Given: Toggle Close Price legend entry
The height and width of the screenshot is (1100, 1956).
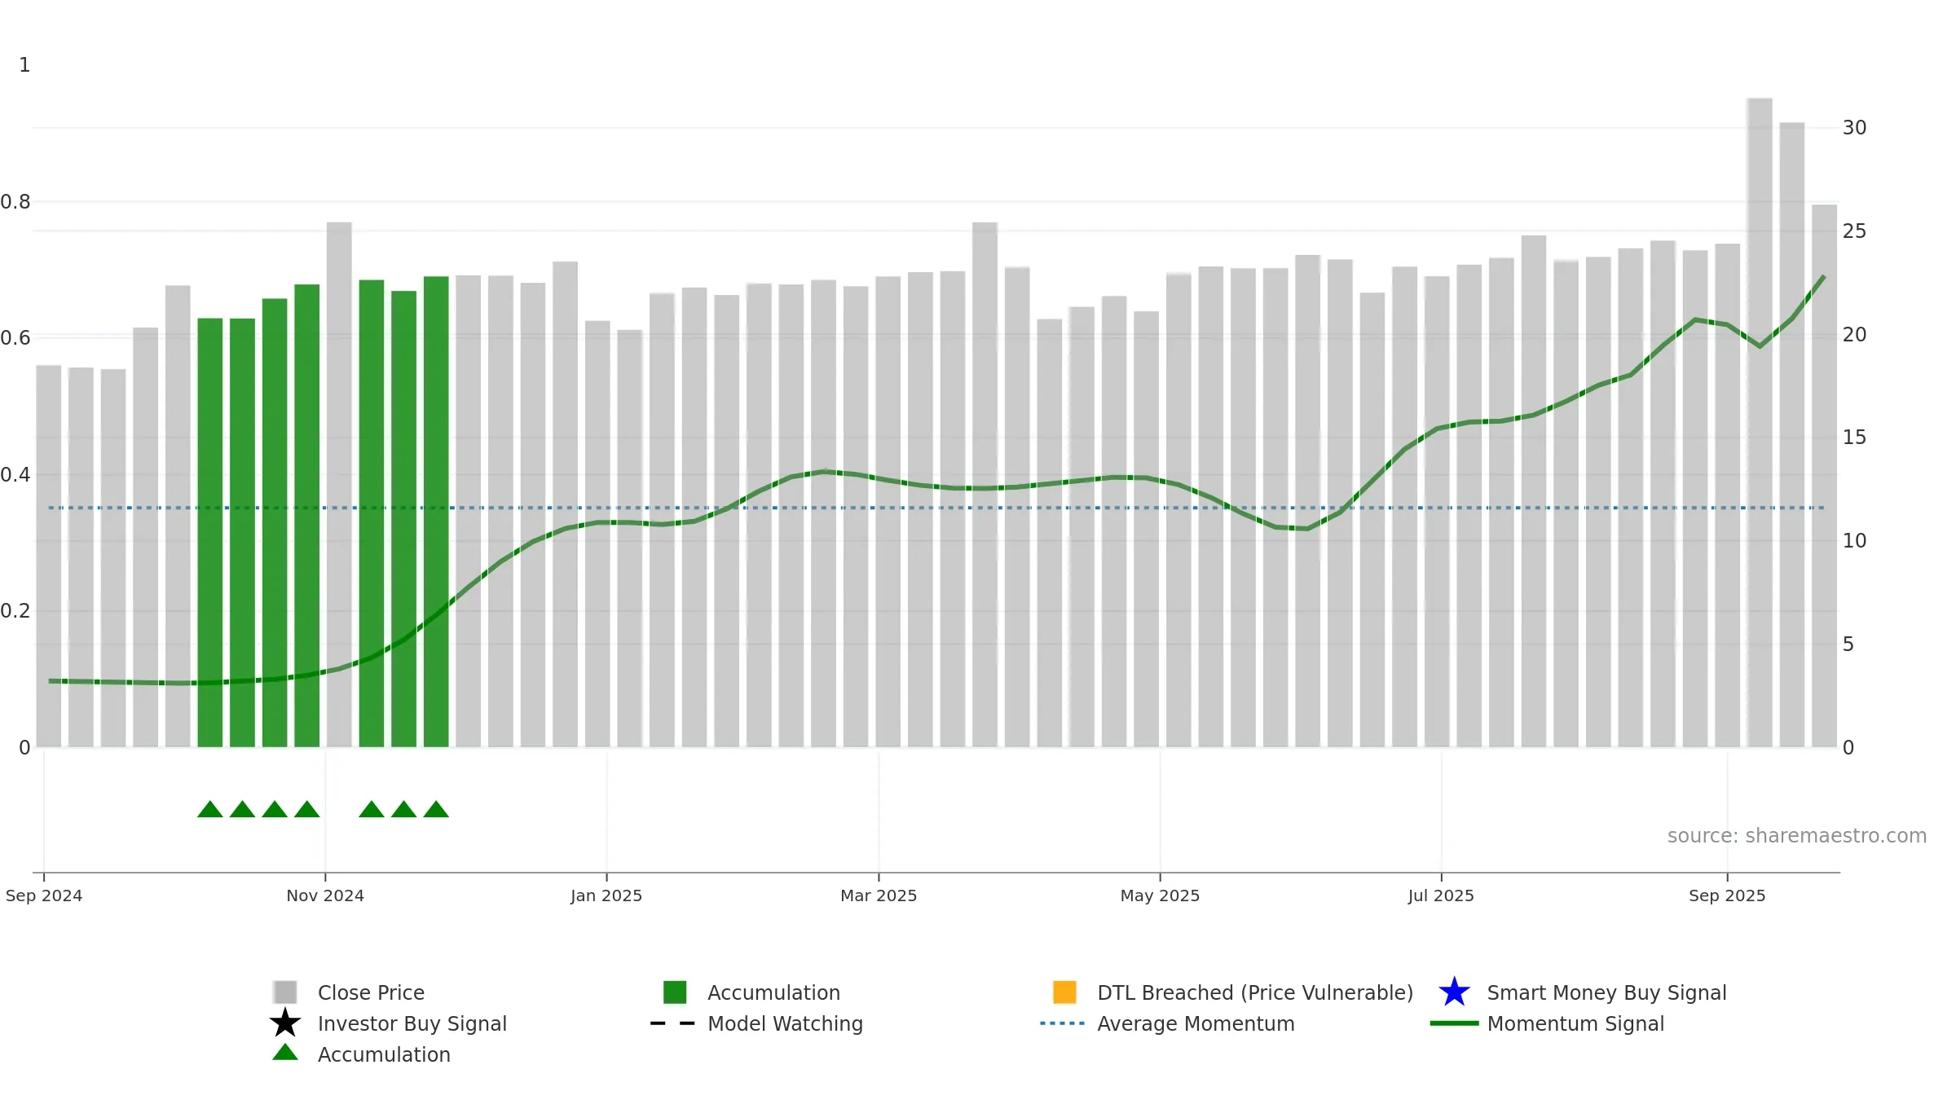Looking at the screenshot, I should tap(371, 992).
